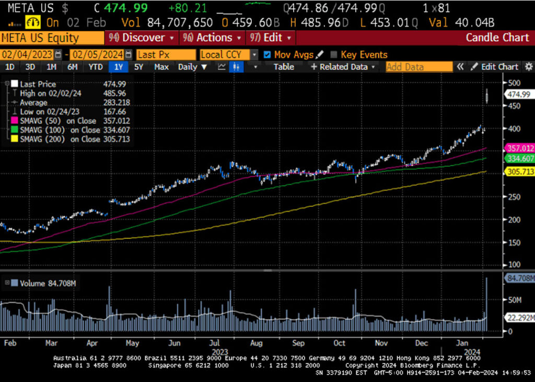This screenshot has height=382, width=535.
Task: Expand the Related Data dropdown
Action: [343, 67]
